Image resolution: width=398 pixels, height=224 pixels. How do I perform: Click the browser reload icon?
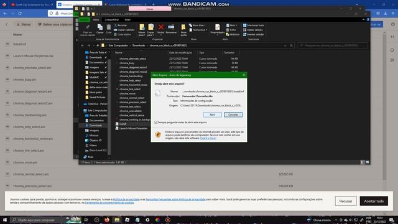(x=20, y=13)
